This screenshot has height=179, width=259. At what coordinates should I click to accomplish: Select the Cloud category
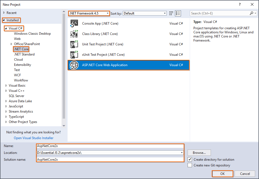[x=18, y=60]
